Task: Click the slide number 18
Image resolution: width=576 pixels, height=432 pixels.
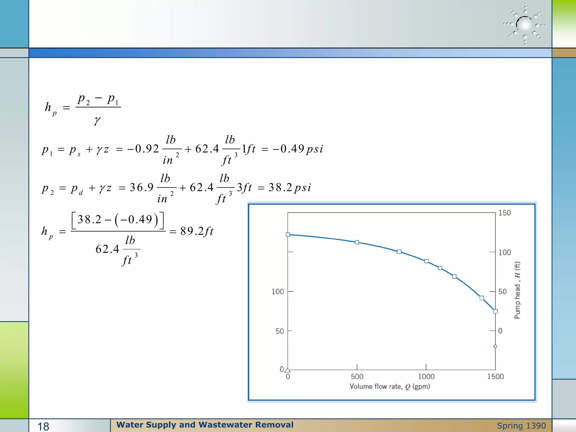Action: 43,426
